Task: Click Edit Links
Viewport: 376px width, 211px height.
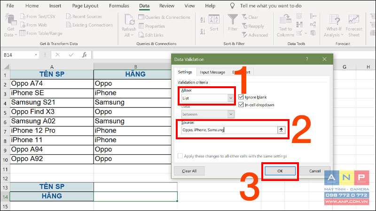Action: click(x=151, y=35)
